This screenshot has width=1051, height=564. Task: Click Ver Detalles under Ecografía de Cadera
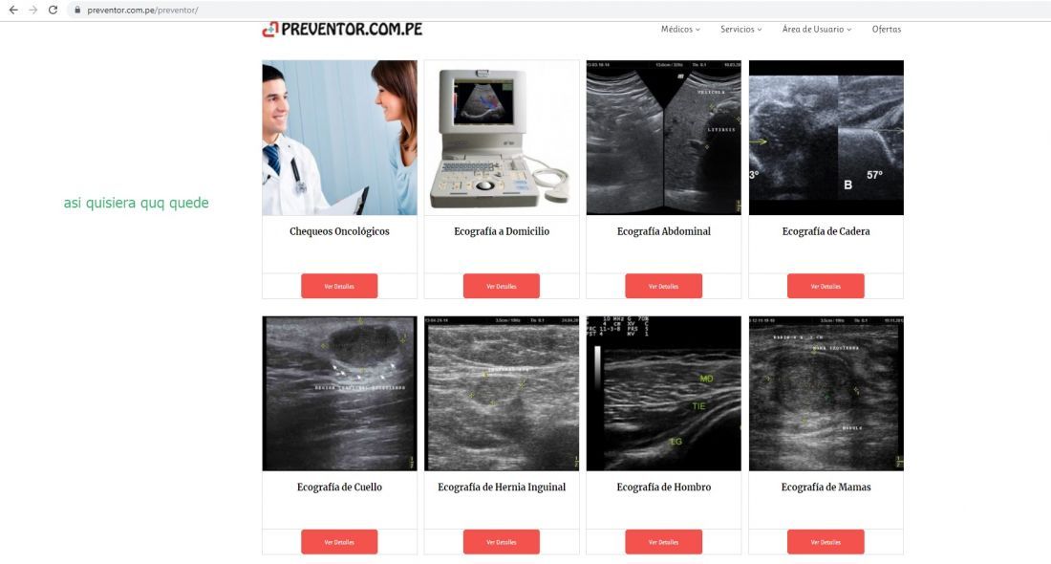(x=826, y=287)
